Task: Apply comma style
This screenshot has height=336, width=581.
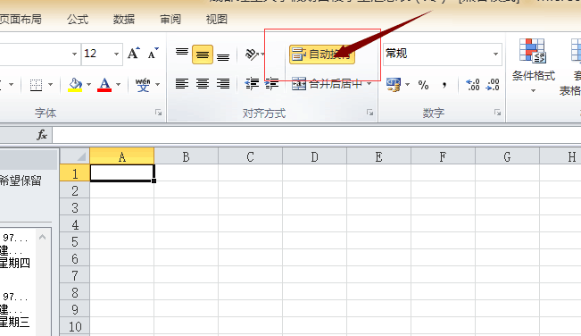Action: (444, 85)
